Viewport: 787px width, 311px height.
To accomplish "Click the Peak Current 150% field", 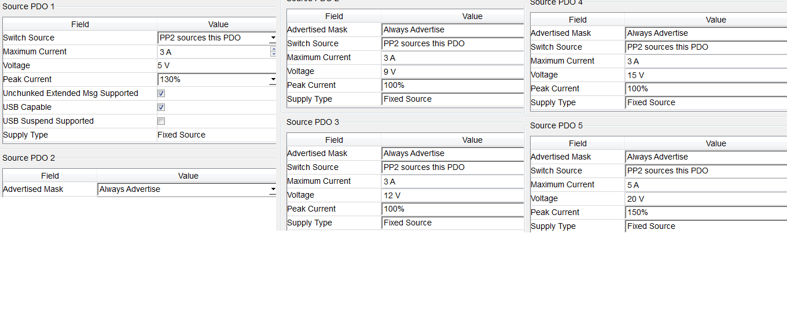I will (x=706, y=212).
